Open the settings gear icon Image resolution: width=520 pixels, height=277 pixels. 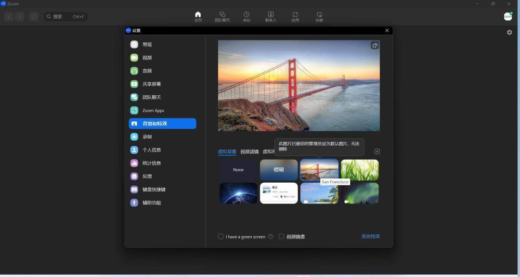coord(509,32)
